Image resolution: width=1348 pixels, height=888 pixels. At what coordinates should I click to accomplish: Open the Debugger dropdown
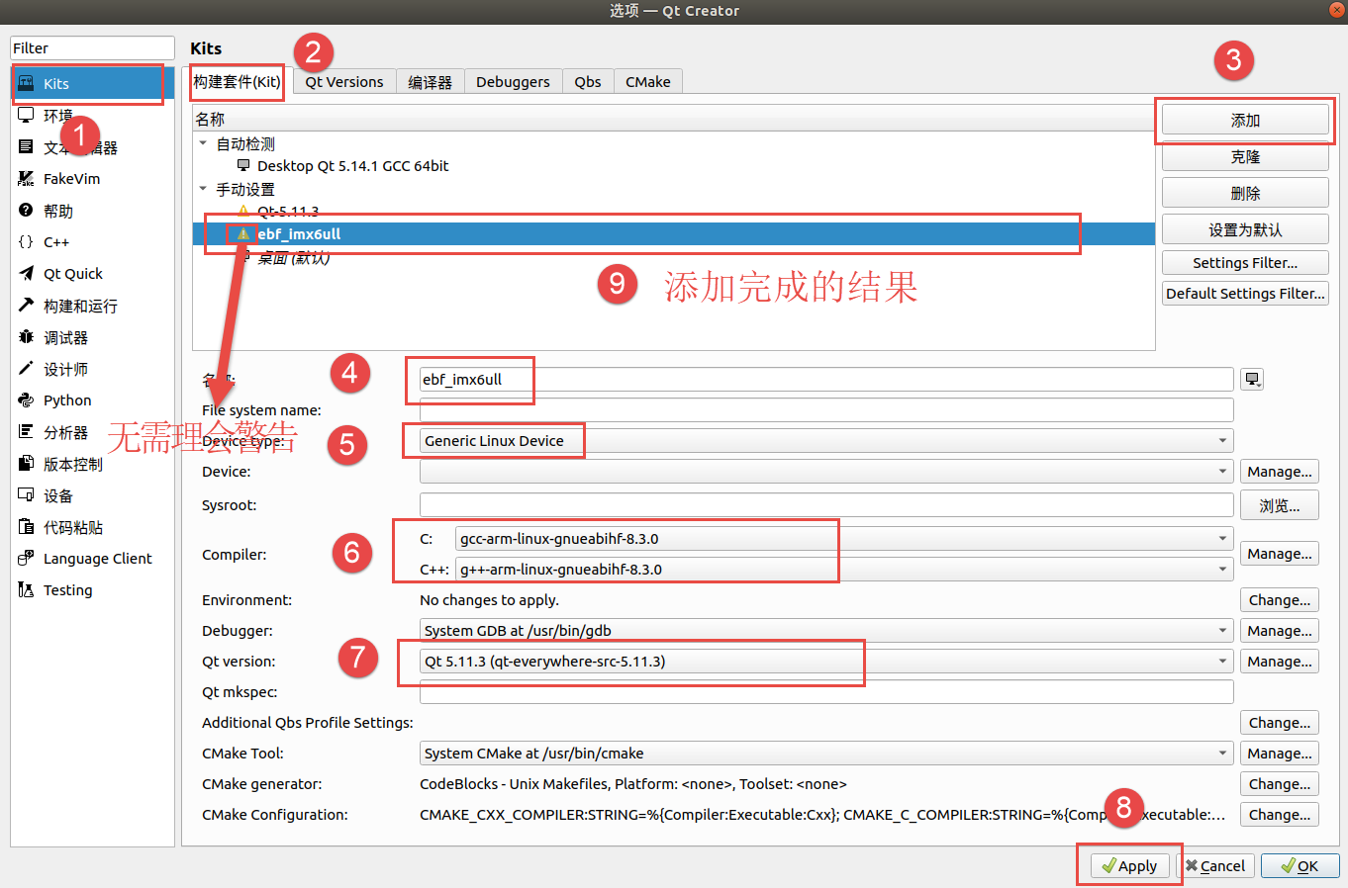pyautogui.click(x=826, y=631)
